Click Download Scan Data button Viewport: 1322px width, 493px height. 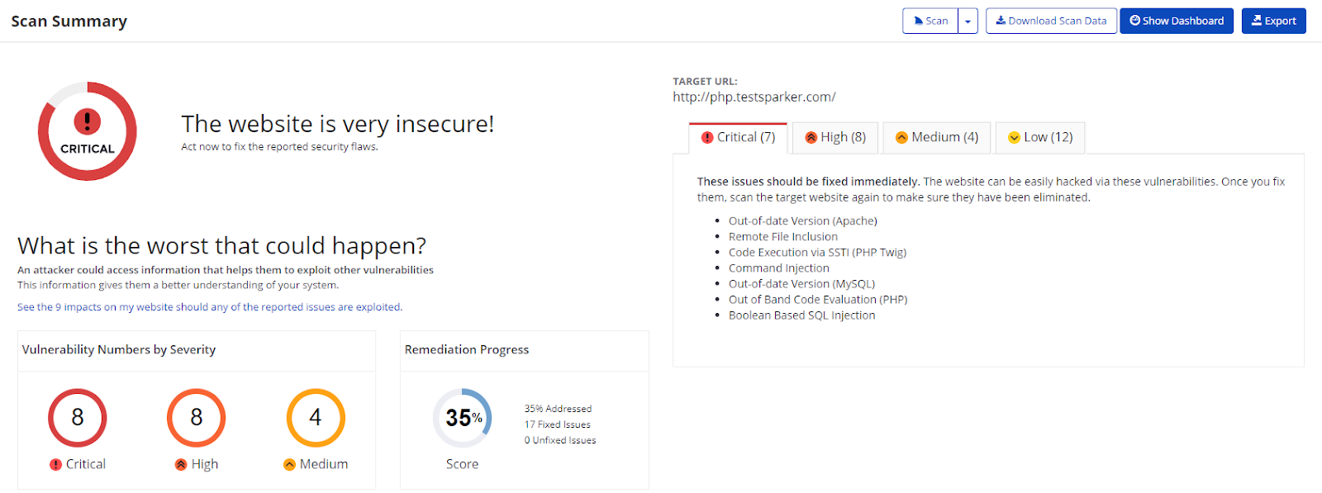pyautogui.click(x=1051, y=21)
